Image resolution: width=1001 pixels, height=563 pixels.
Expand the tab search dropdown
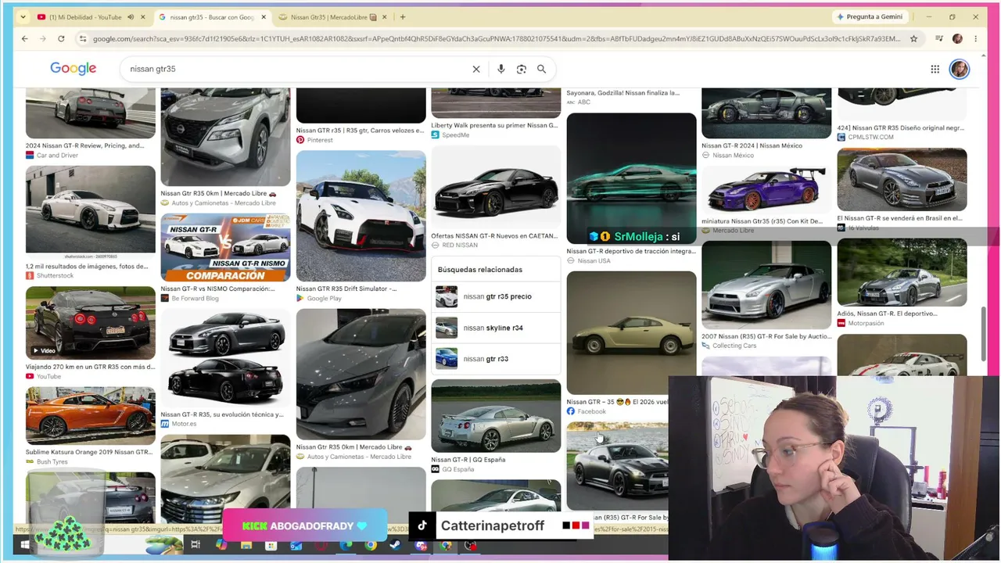(23, 16)
